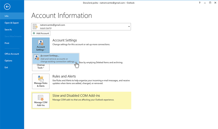218x129 pixels.
Task: Choose Print from the sidebar
Action: [12, 43]
